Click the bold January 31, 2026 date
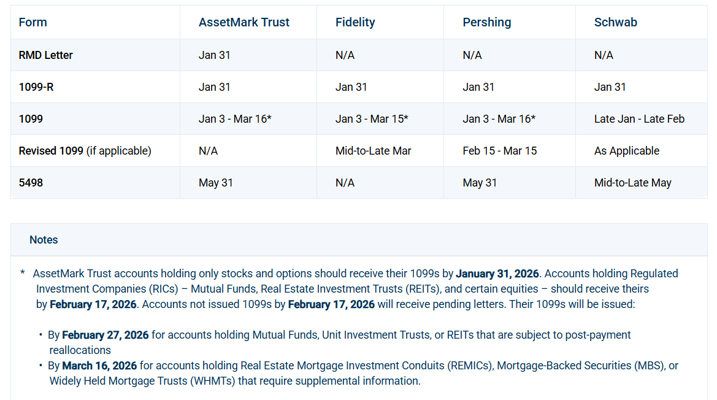Image resolution: width=717 pixels, height=400 pixels. coord(497,274)
